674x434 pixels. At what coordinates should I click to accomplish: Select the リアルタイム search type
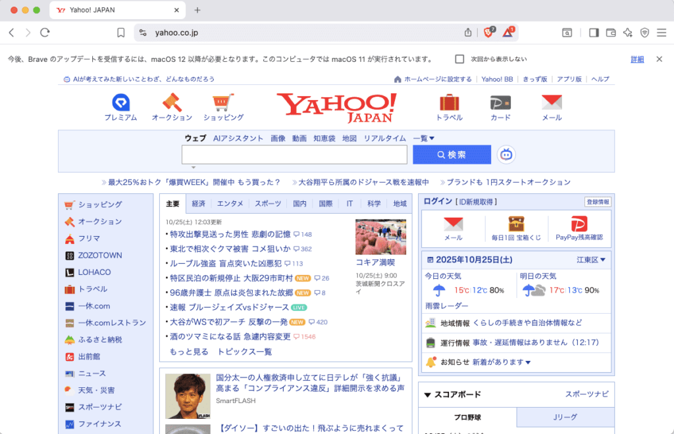tap(384, 138)
